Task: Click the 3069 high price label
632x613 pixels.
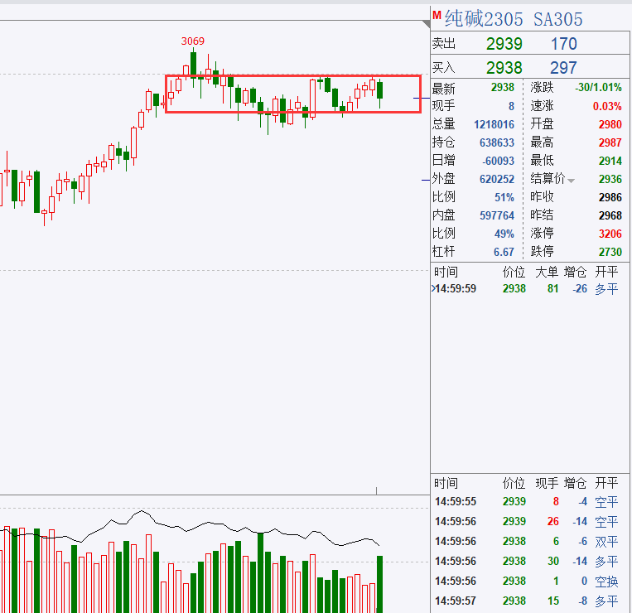Action: coord(193,41)
